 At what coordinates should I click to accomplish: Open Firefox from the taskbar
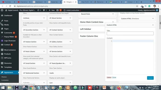(x=119, y=88)
